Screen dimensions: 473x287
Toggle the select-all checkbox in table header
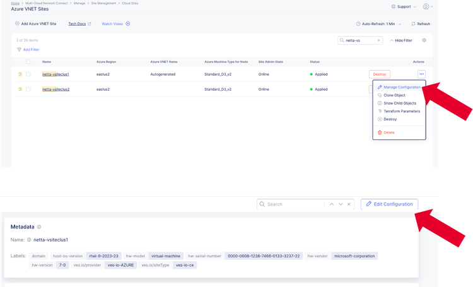tap(28, 62)
